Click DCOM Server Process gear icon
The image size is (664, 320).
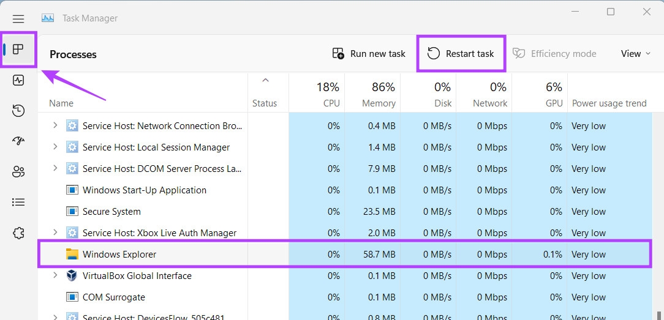(x=72, y=168)
